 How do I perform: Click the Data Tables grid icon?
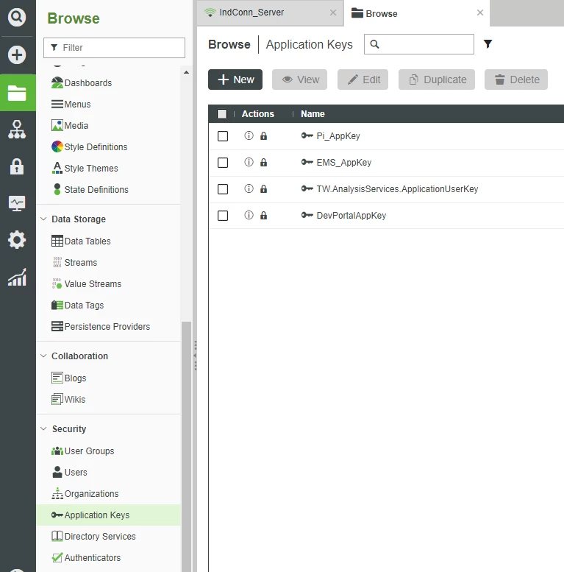57,241
